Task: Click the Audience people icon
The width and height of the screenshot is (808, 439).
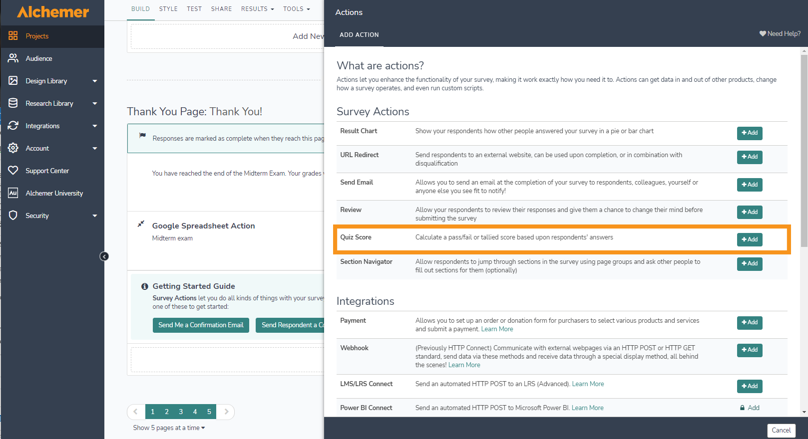Action: pyautogui.click(x=13, y=58)
